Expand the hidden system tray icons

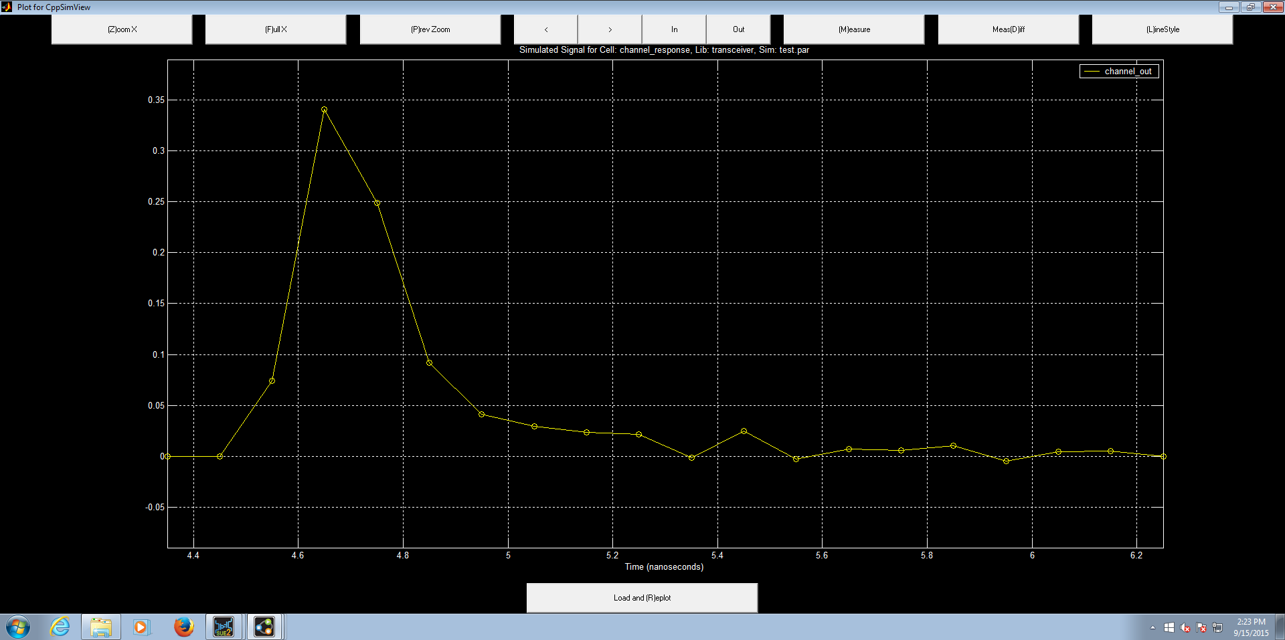[1152, 627]
